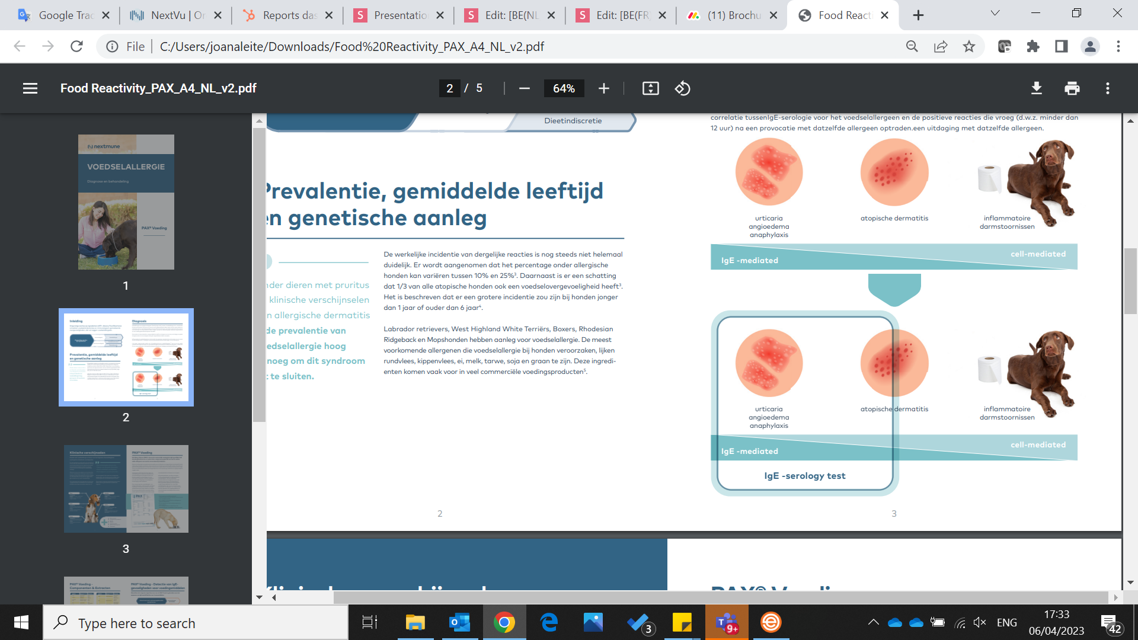Click the zoom in plus button

[603, 88]
